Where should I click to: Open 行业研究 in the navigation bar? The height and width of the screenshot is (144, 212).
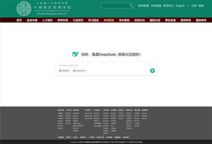click(x=78, y=20)
